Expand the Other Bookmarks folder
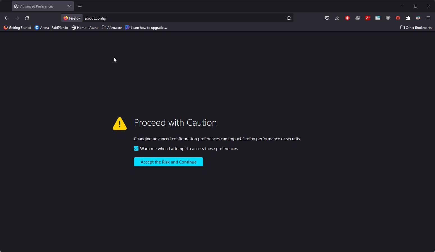Viewport: 435px width, 252px height. (x=416, y=28)
